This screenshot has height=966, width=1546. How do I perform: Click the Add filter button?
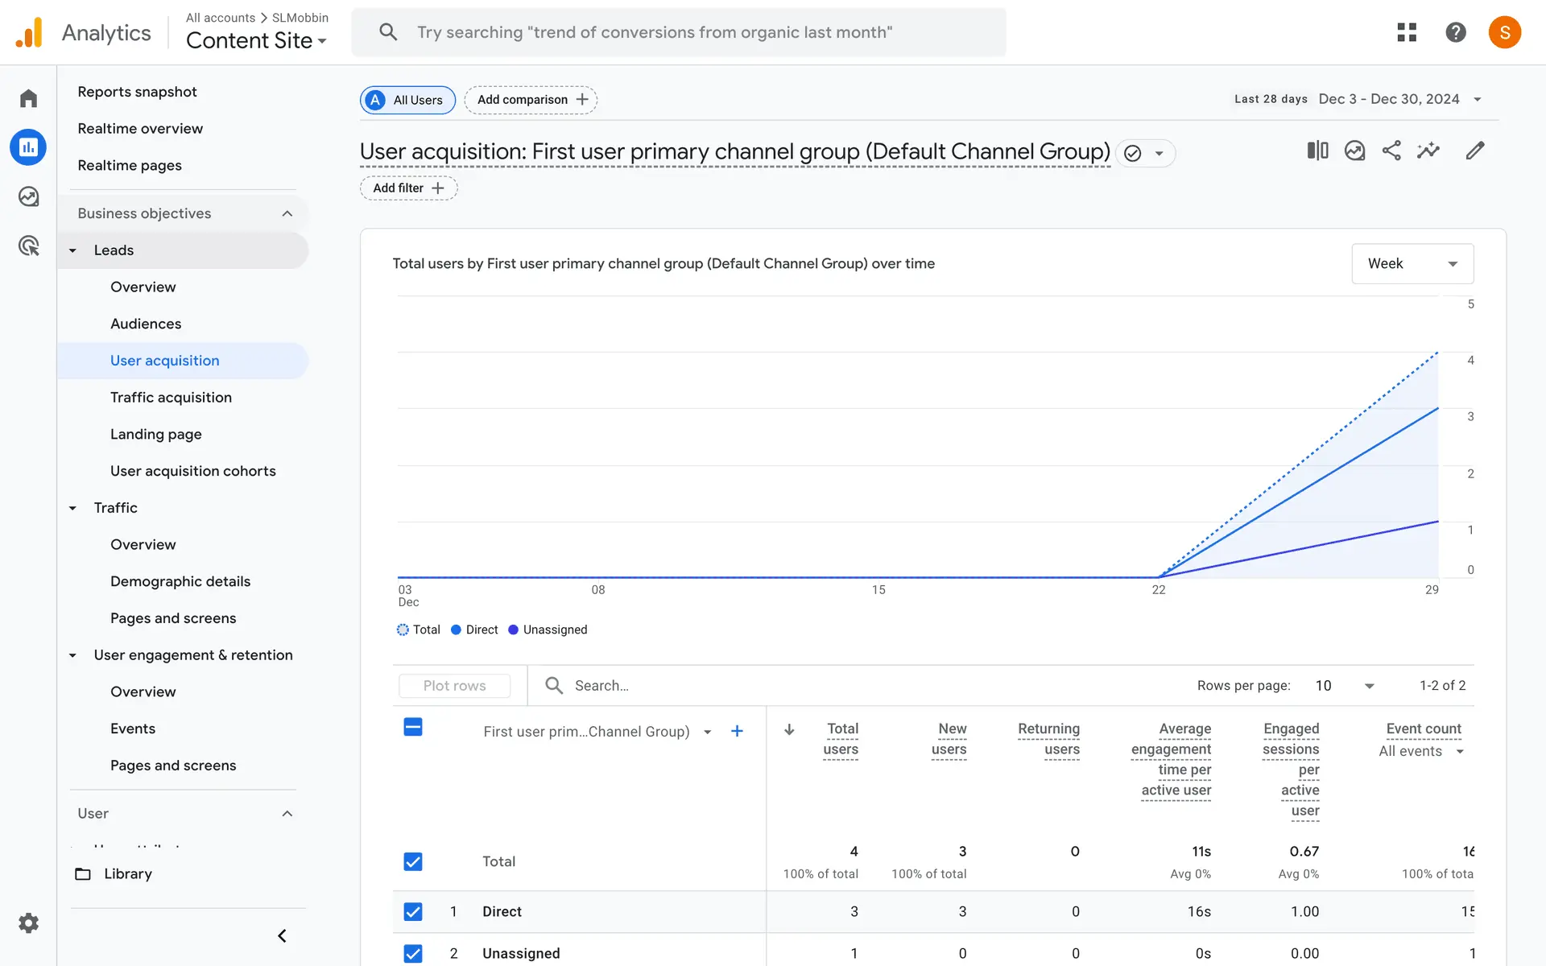tap(408, 188)
